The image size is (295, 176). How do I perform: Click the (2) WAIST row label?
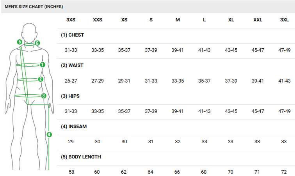72,65
